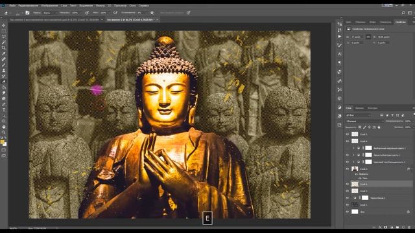Open the workspace switcher icon
This screenshot has width=415, height=233.
coord(410,13)
